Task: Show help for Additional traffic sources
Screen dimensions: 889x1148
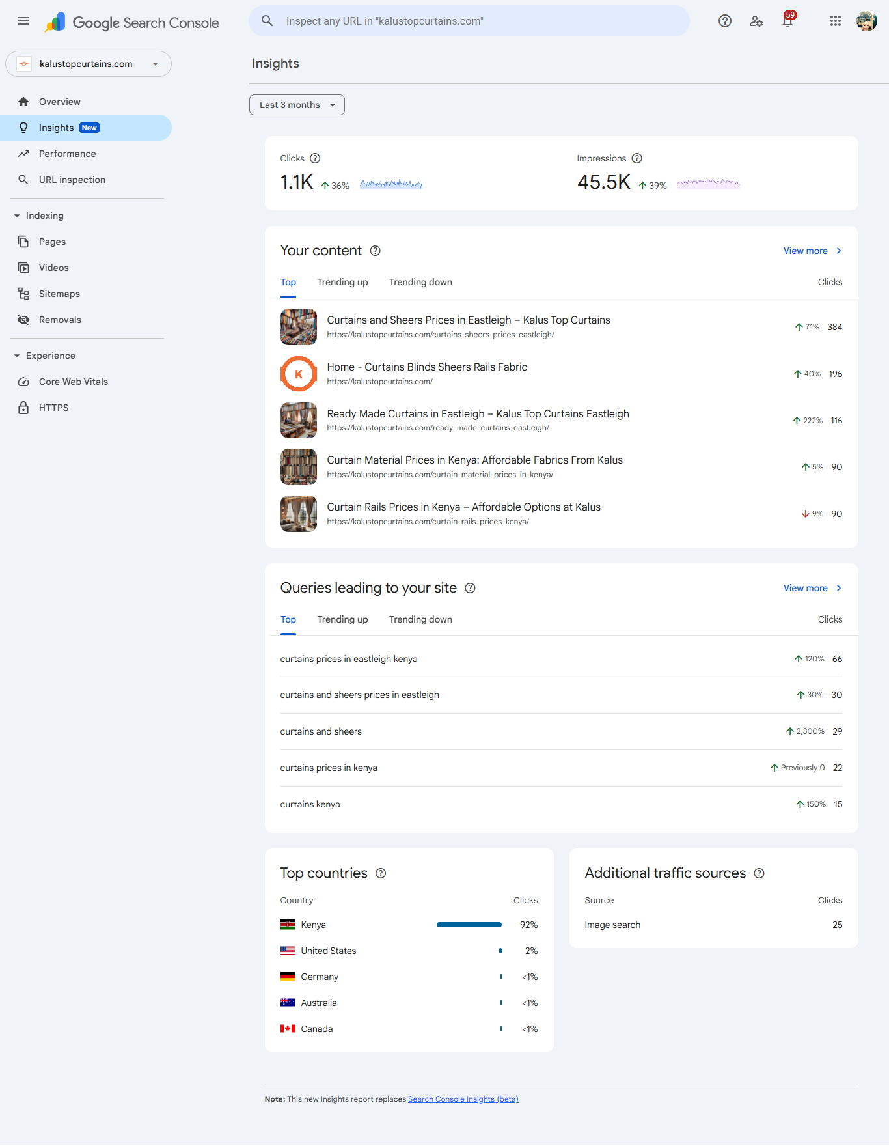Action: (759, 873)
